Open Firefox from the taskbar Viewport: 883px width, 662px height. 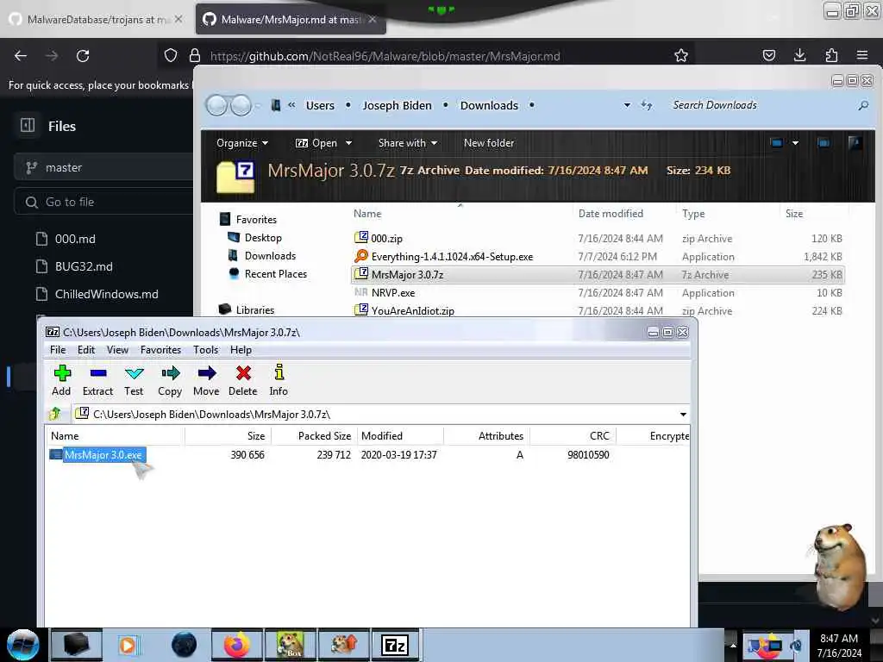point(237,645)
